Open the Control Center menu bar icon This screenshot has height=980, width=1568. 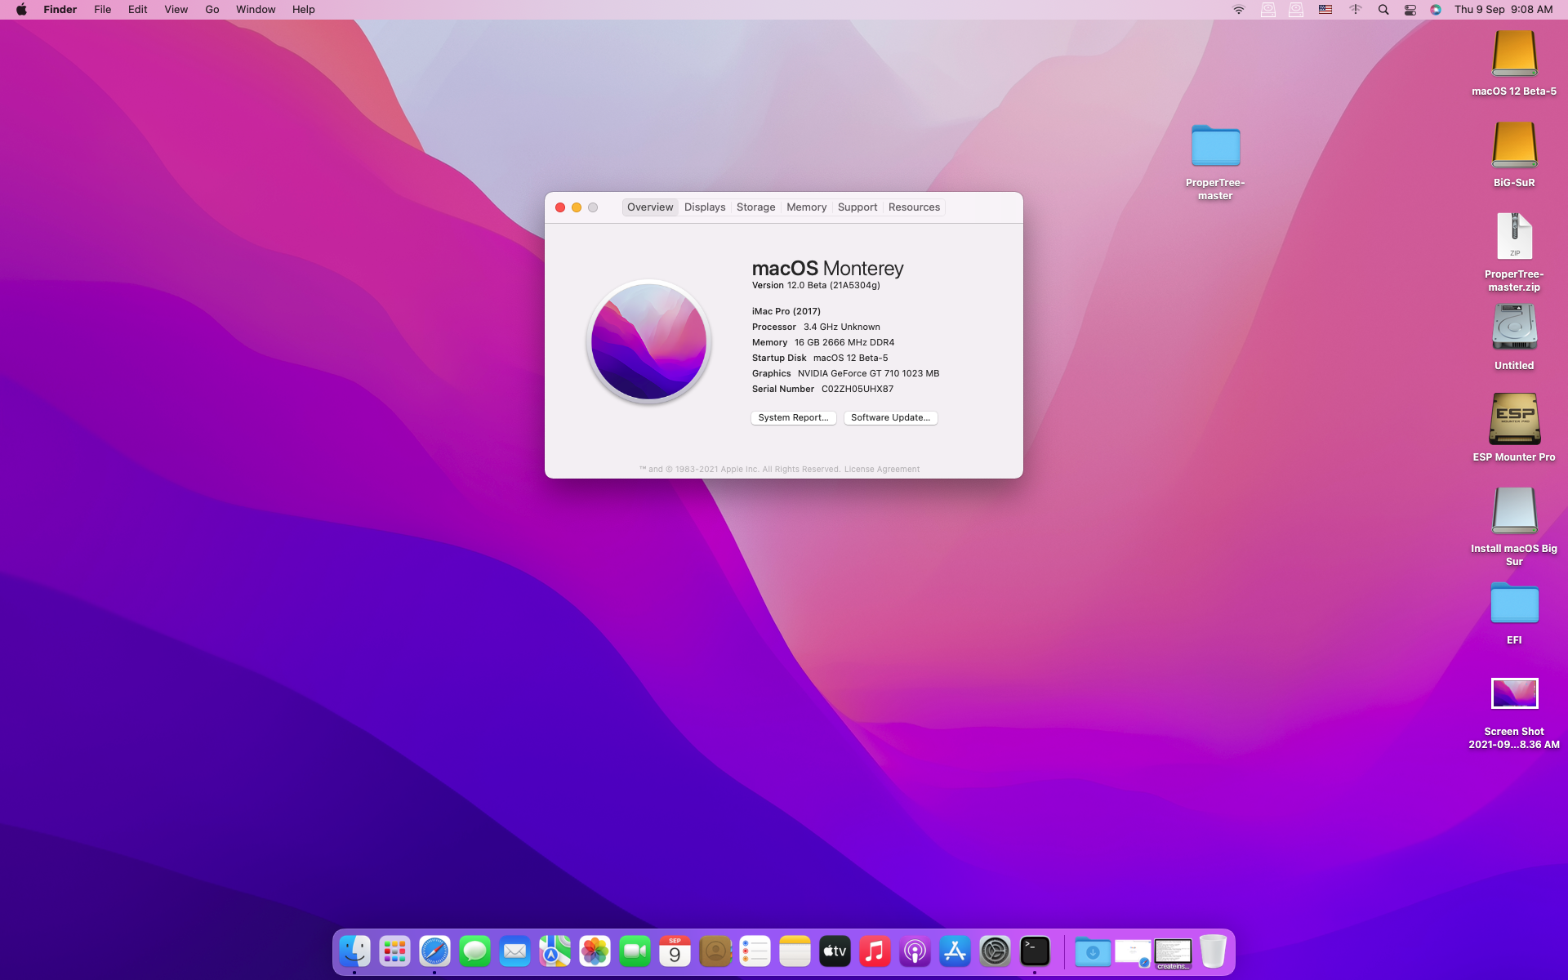click(x=1410, y=10)
